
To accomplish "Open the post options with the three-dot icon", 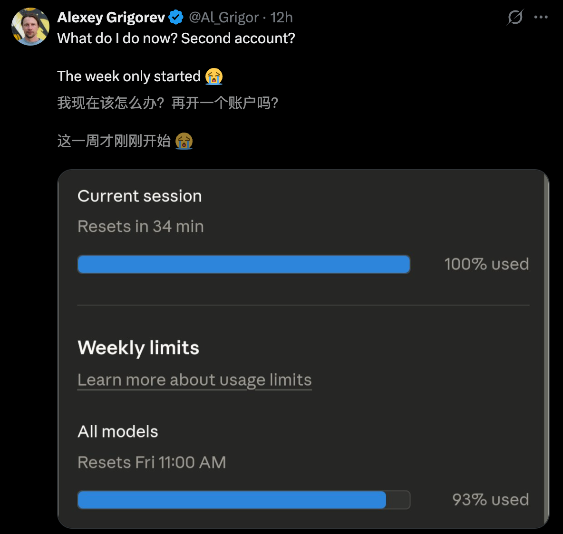I will click(541, 17).
